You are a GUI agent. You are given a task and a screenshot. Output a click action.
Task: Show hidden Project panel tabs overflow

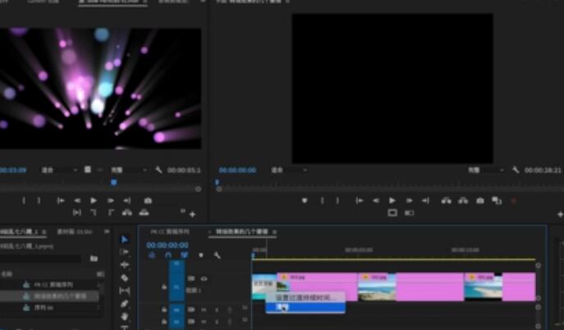click(107, 232)
